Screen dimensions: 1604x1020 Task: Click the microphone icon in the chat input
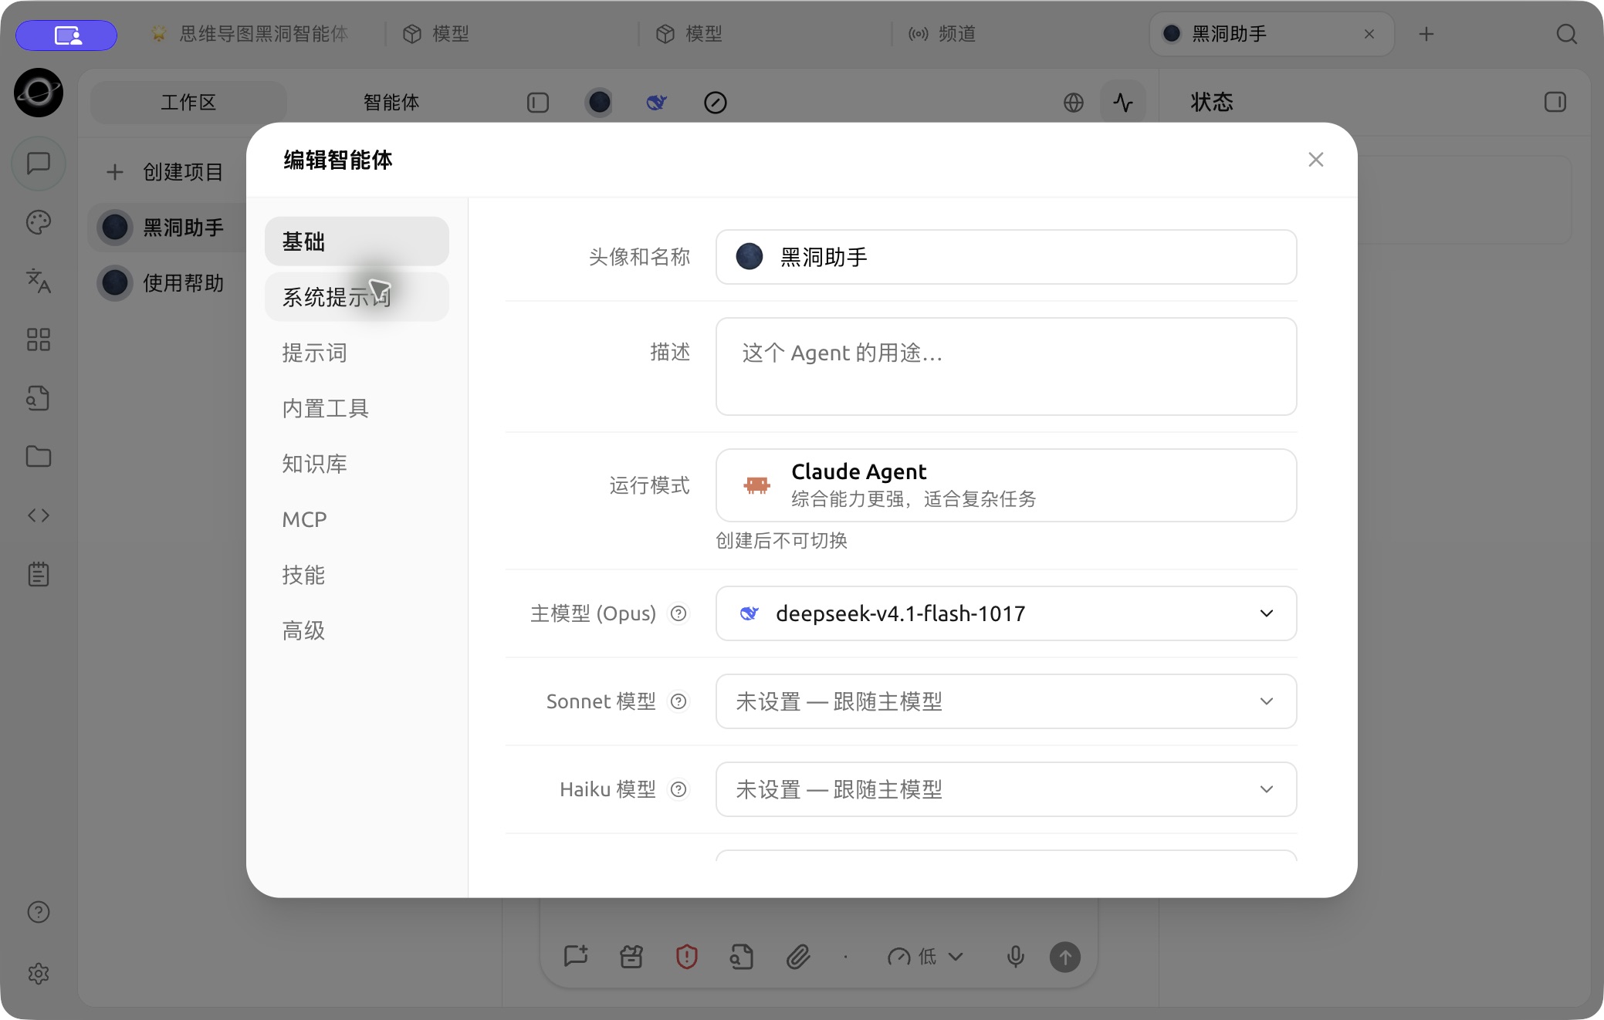pyautogui.click(x=1016, y=957)
